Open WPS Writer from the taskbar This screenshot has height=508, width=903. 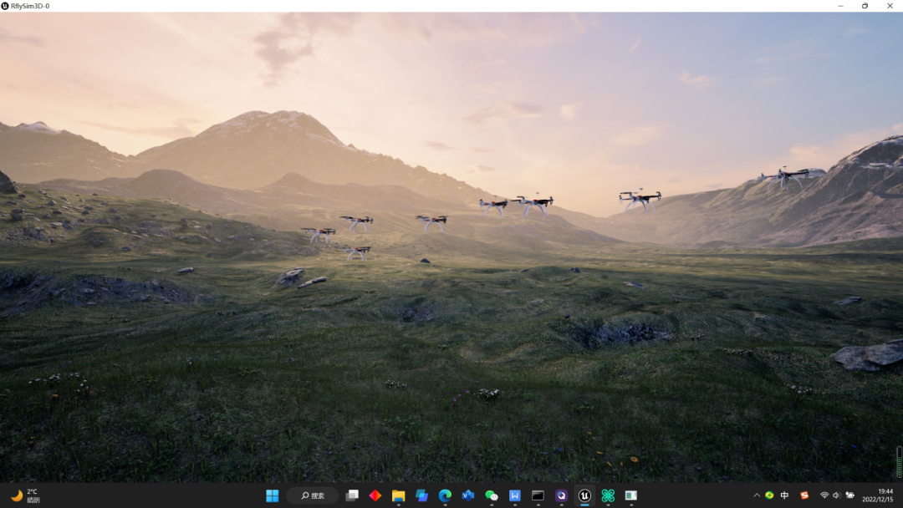[x=515, y=495]
